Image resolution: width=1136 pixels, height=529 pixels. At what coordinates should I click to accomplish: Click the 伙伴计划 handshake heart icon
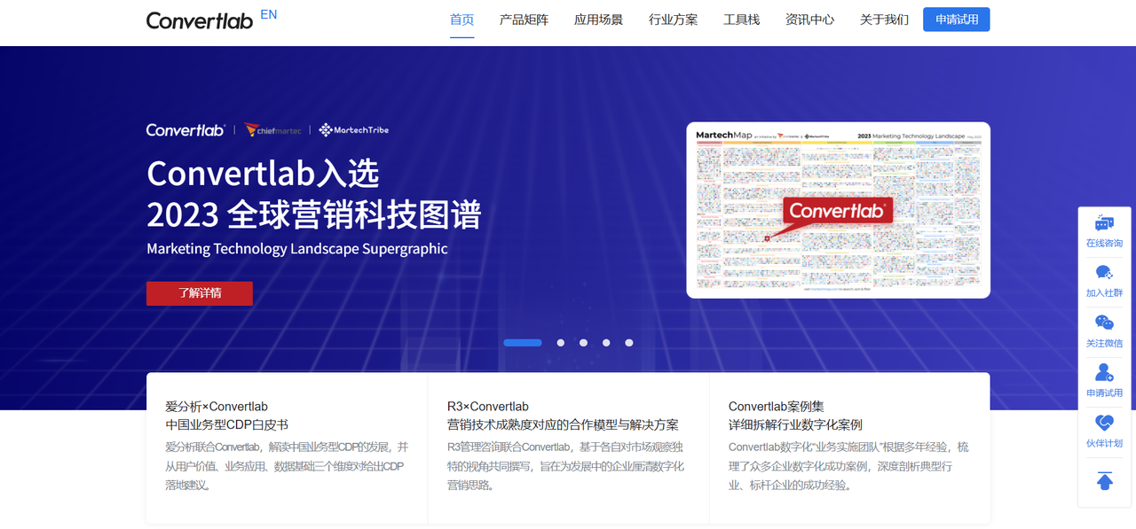tap(1104, 422)
